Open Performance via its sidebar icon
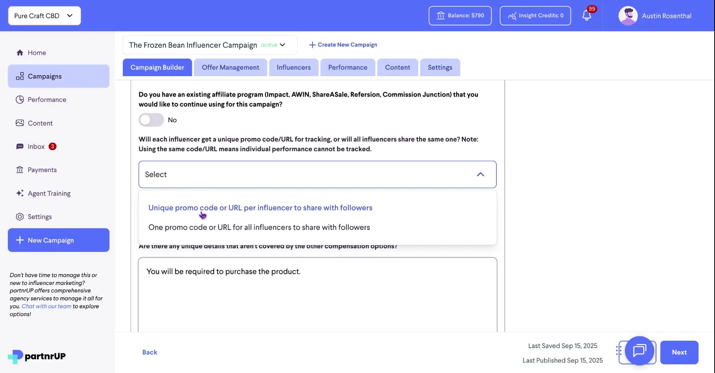715x373 pixels. pyautogui.click(x=19, y=99)
